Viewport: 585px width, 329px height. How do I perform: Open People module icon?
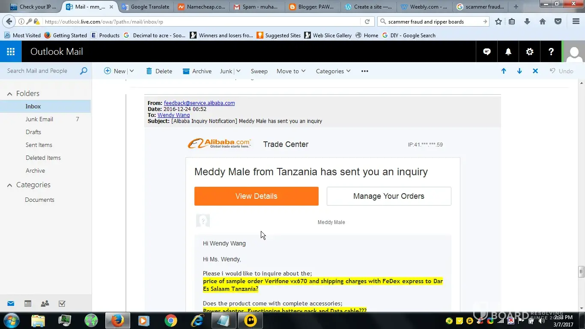(45, 304)
